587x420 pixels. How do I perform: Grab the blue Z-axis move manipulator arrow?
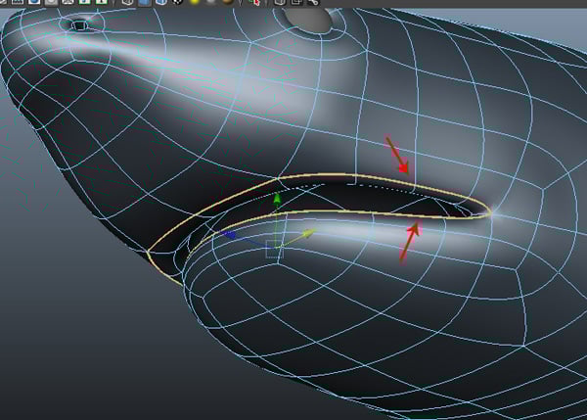pyautogui.click(x=229, y=235)
